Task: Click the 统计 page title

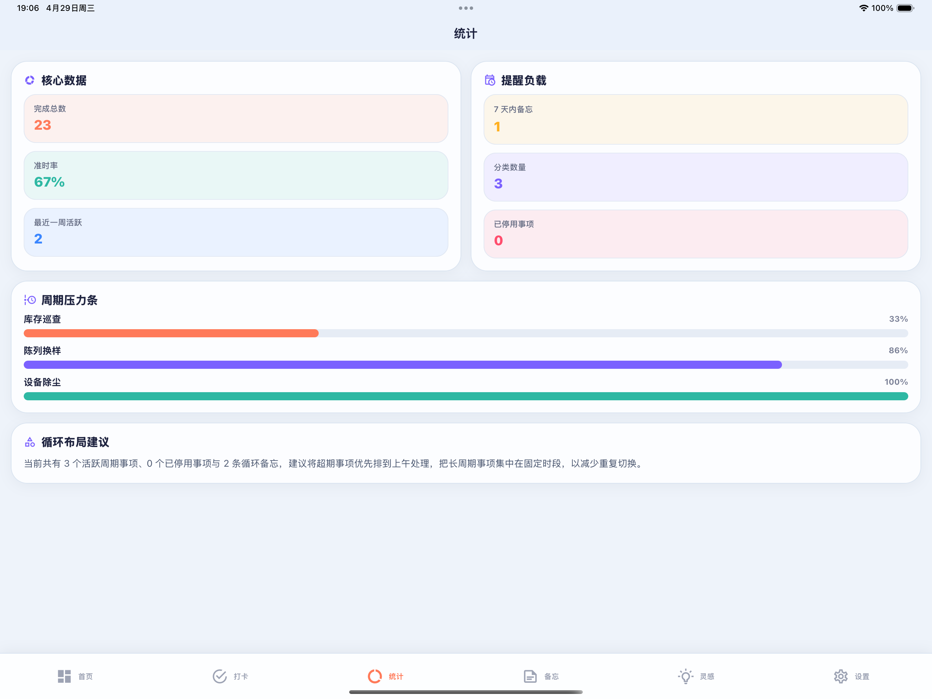Action: (466, 34)
